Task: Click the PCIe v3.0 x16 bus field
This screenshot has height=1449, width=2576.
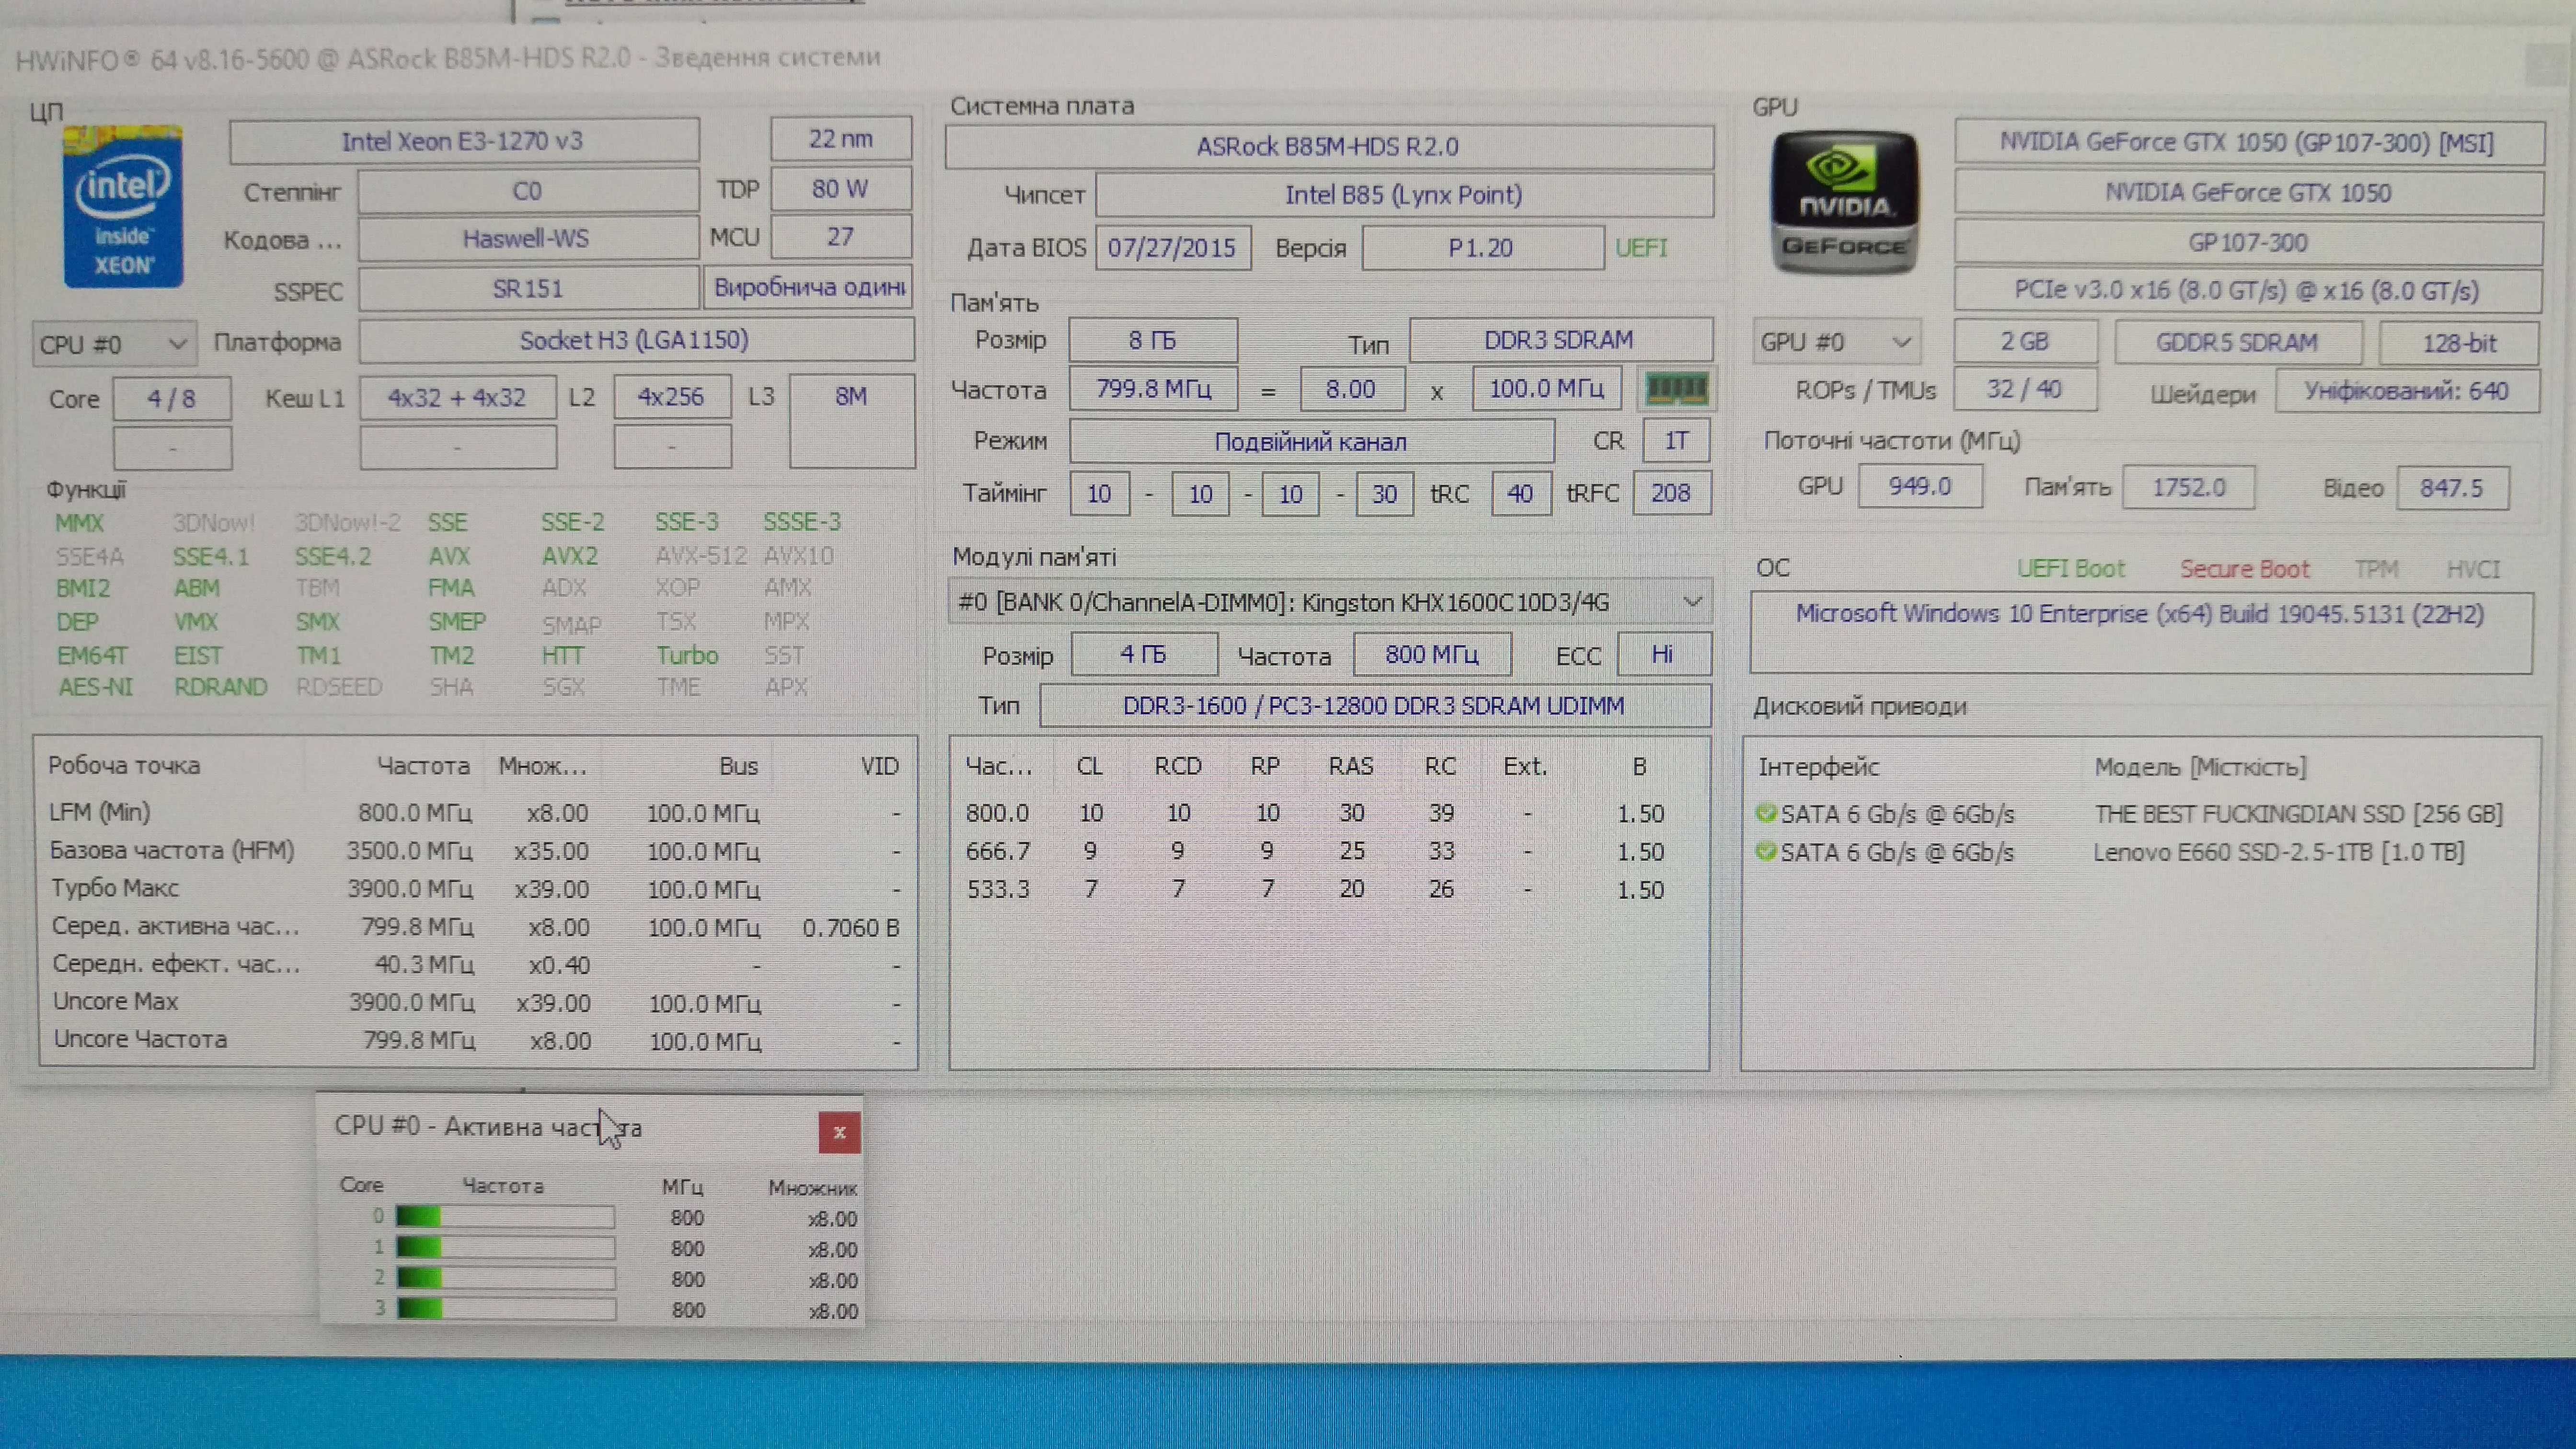Action: (x=2248, y=291)
